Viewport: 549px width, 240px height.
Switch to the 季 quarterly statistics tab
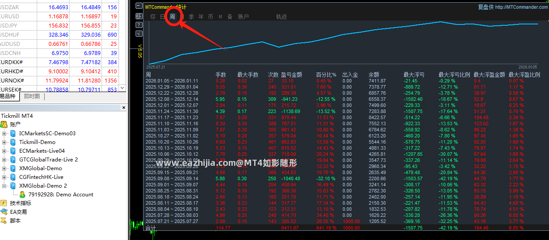pos(192,17)
